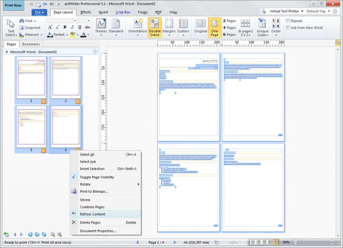This screenshot has height=248, width=343.
Task: Open Document Properties from context menu
Action: (106, 231)
